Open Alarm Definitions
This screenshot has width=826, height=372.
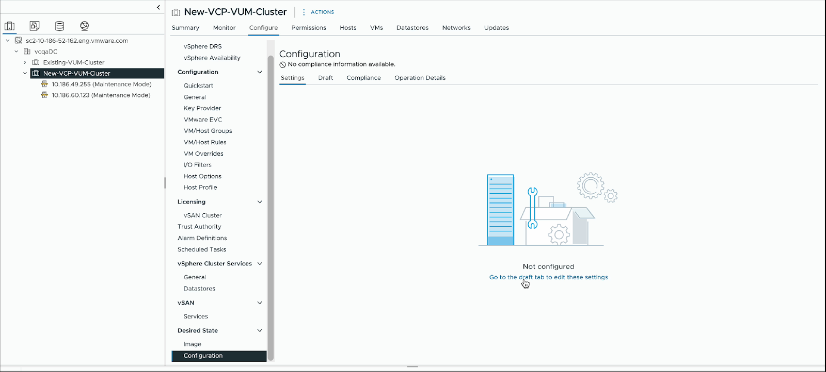pyautogui.click(x=202, y=238)
